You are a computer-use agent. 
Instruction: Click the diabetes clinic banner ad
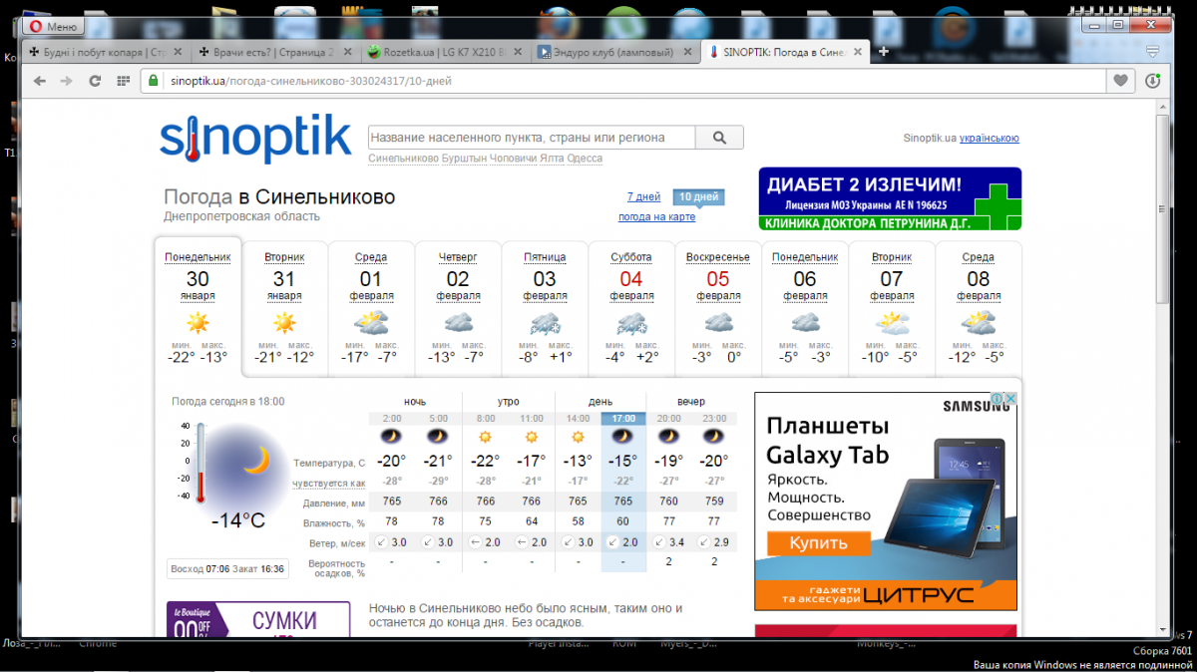890,199
